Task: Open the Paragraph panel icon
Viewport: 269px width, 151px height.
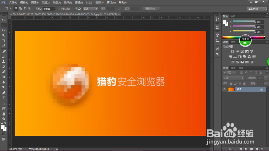Action: point(217,54)
